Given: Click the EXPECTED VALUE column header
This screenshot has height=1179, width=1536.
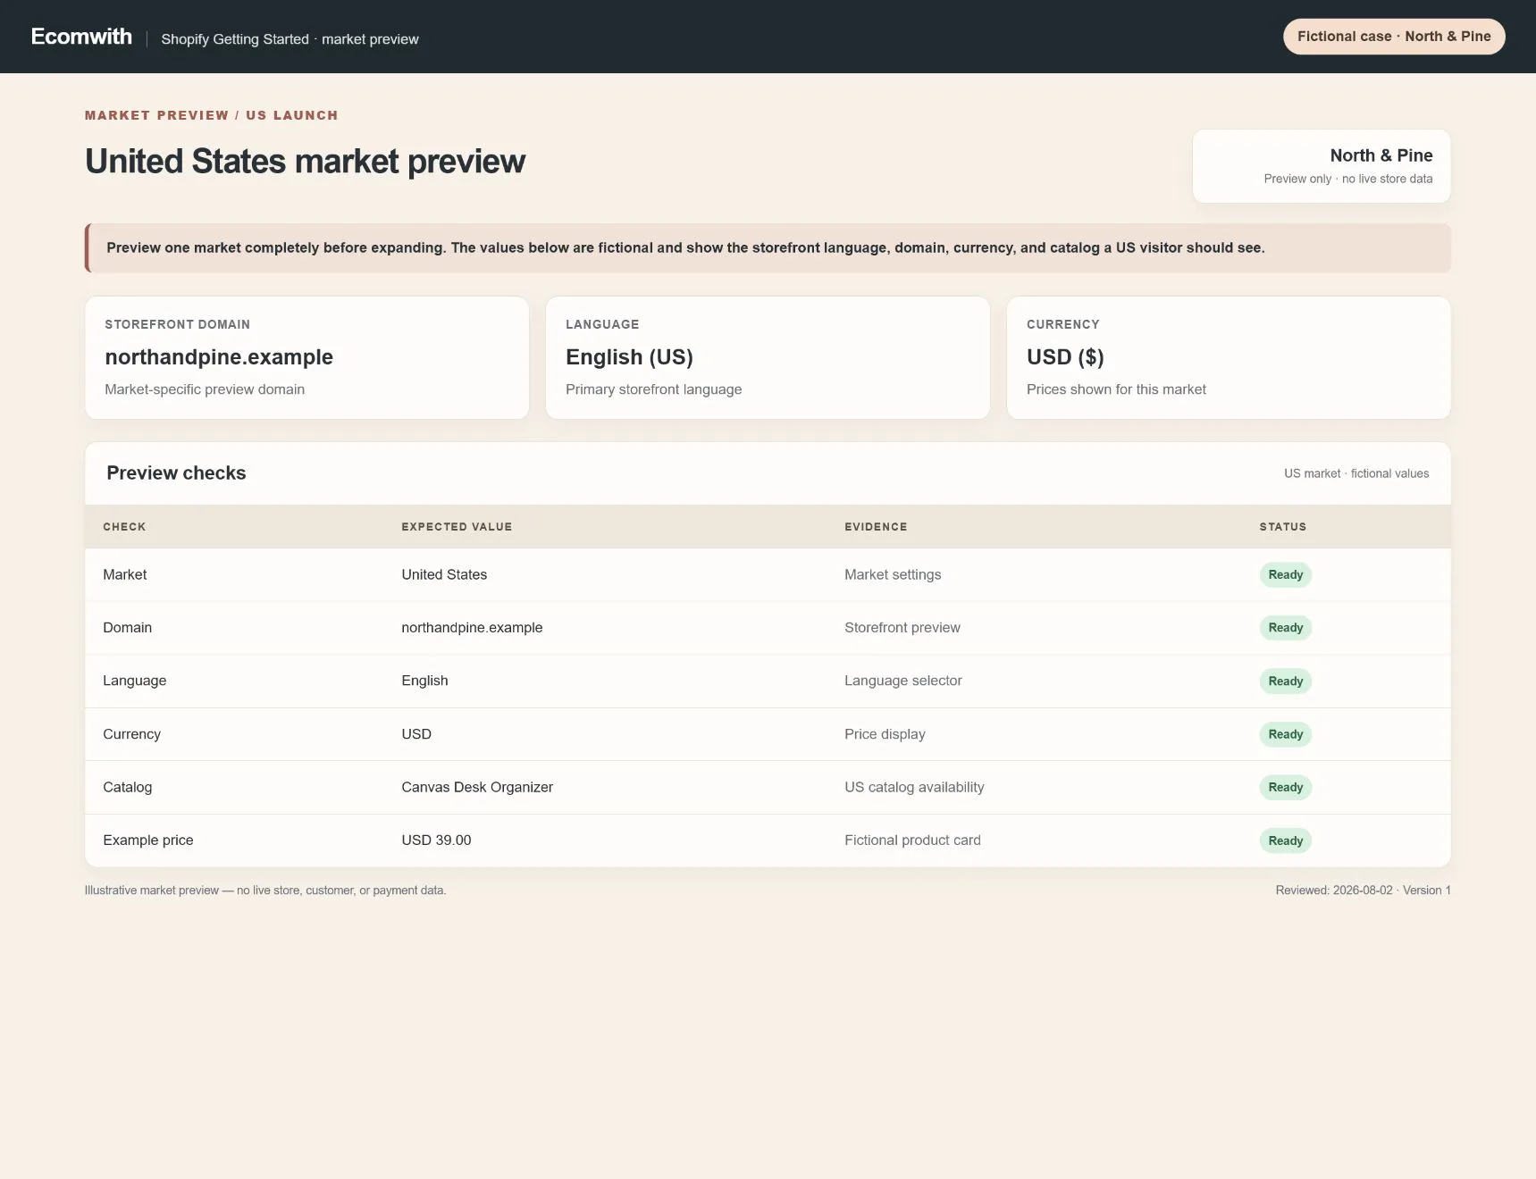Looking at the screenshot, I should [x=457, y=527].
